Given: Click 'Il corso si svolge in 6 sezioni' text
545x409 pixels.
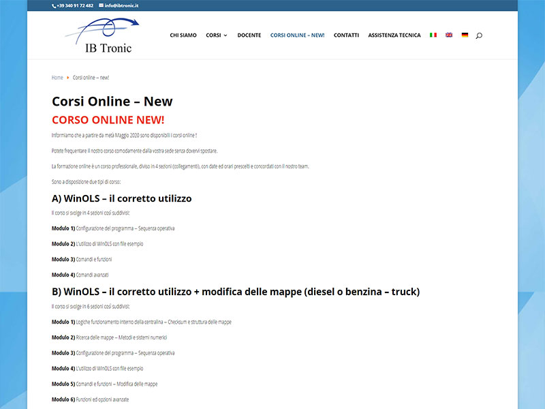Looking at the screenshot, I should coord(91,306).
